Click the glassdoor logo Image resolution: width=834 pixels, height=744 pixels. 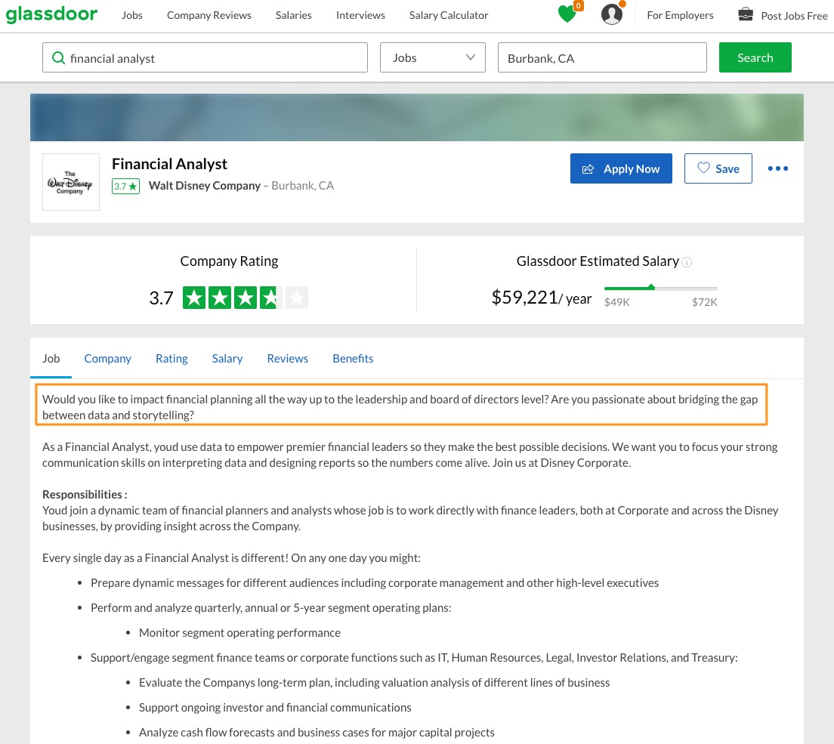pos(51,14)
